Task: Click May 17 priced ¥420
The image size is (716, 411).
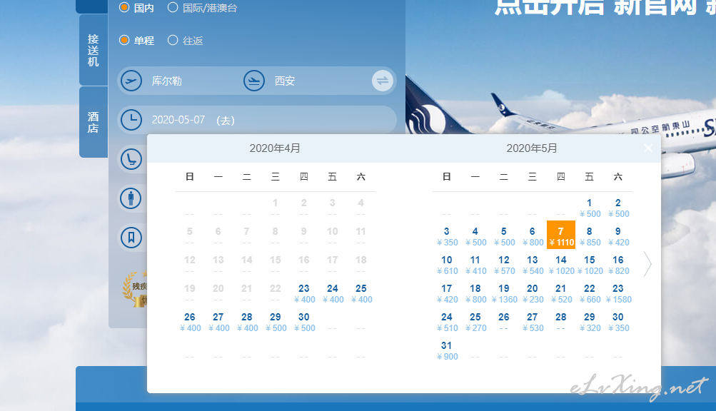Action: pos(447,293)
